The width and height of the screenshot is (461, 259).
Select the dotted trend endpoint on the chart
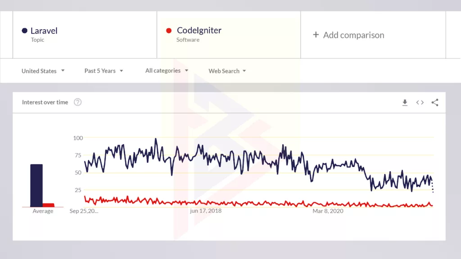tap(433, 187)
